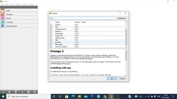Confirm with the OK button

(x=112, y=78)
